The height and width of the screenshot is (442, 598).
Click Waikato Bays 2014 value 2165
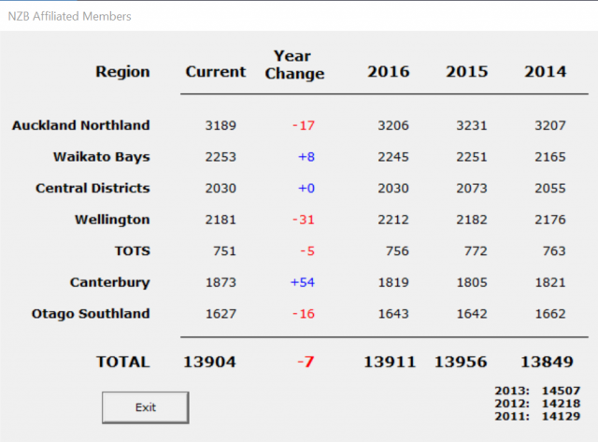point(550,157)
